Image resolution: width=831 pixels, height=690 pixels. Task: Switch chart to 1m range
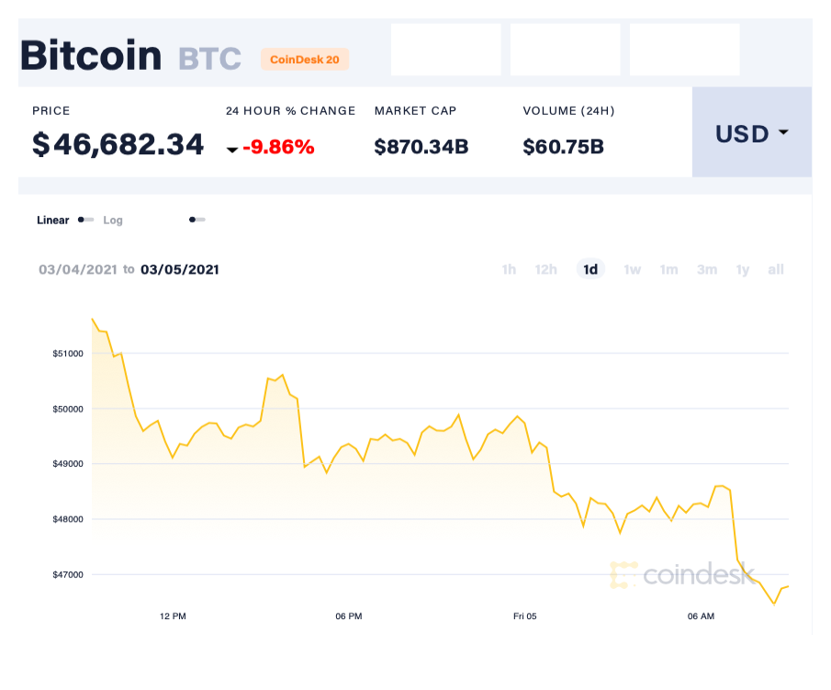point(668,269)
